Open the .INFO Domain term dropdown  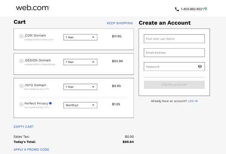click(x=80, y=87)
